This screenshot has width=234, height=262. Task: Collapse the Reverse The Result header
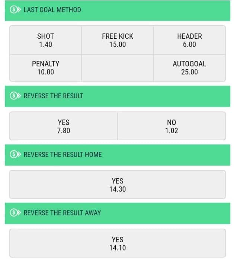118,96
